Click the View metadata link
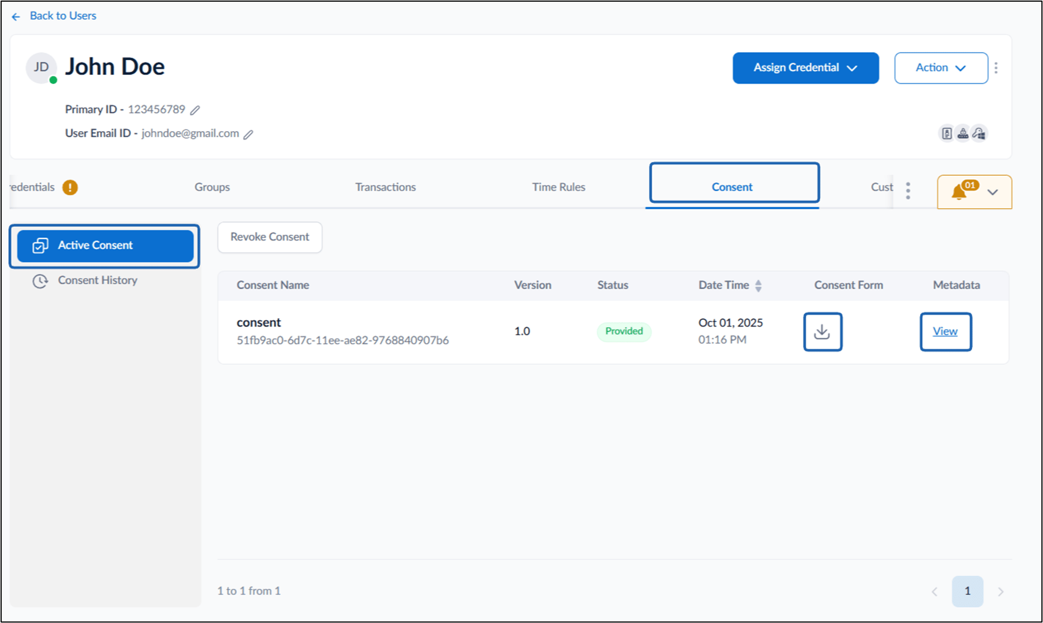This screenshot has width=1043, height=623. 945,332
